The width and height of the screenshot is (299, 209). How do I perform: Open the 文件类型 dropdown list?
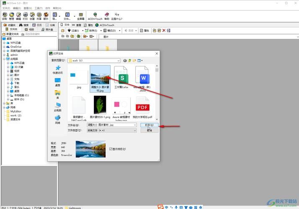(135, 130)
